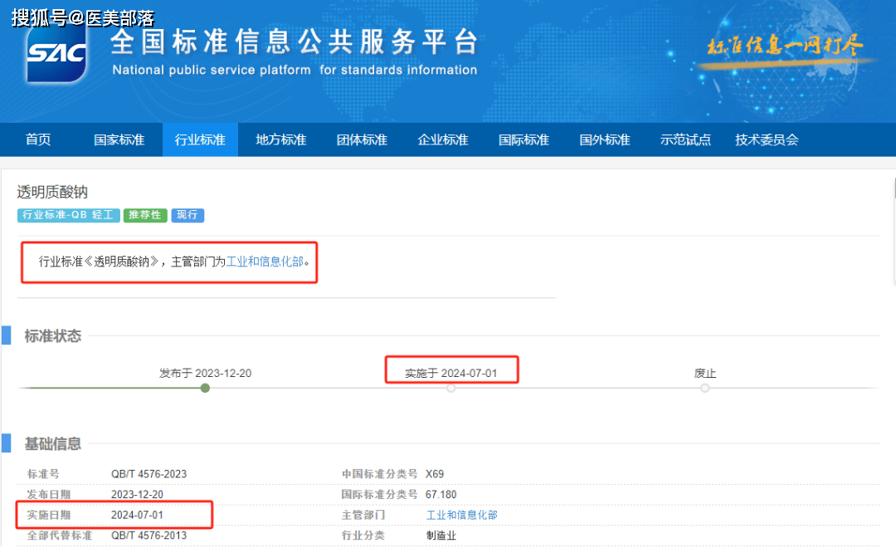The image size is (896, 558).
Task: Click the 实施于 2024-07-01 timeline marker
Action: (451, 388)
